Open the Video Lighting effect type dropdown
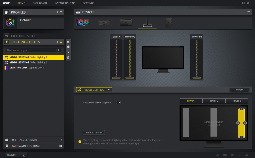 pos(94,90)
